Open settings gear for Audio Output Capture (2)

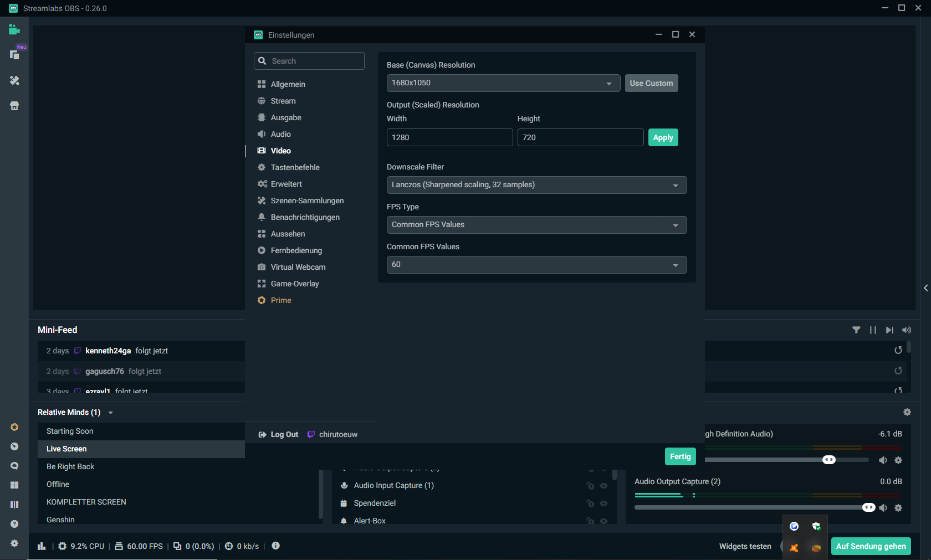pos(898,508)
